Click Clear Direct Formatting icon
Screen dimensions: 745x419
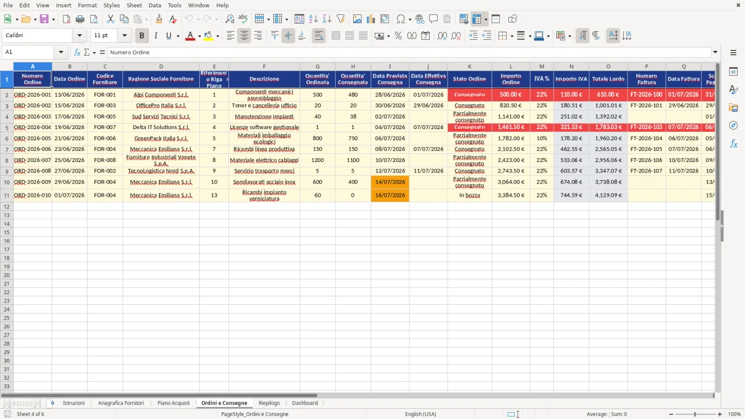pos(173,19)
